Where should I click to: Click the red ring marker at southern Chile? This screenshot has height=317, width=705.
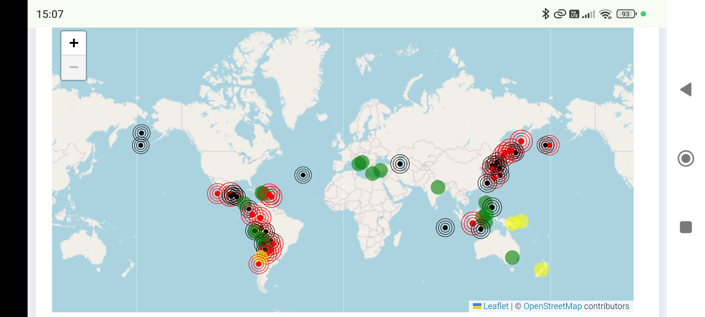coord(258,264)
